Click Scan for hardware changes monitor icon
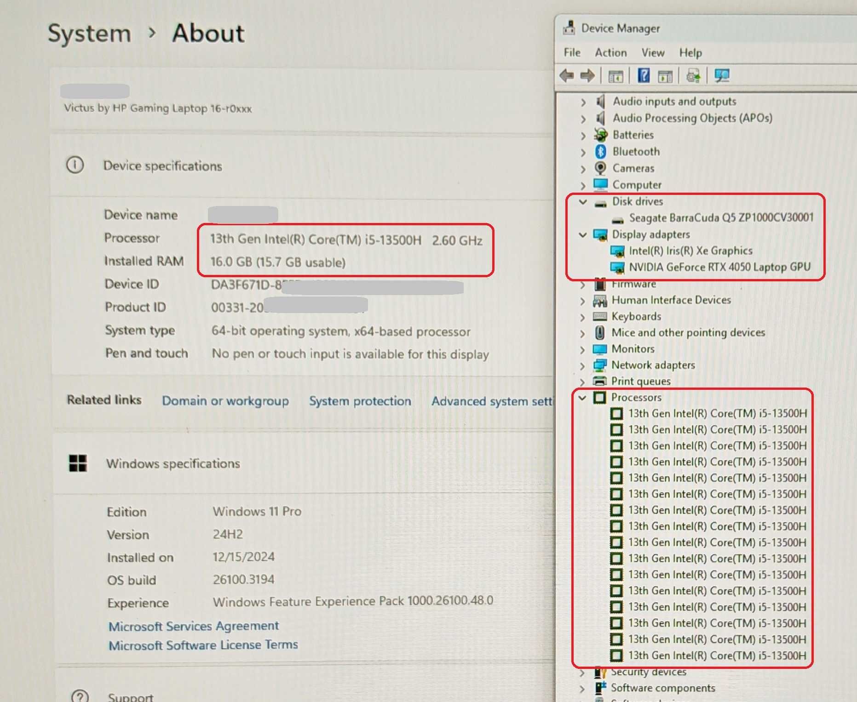Screen dimensions: 857x702 point(722,75)
